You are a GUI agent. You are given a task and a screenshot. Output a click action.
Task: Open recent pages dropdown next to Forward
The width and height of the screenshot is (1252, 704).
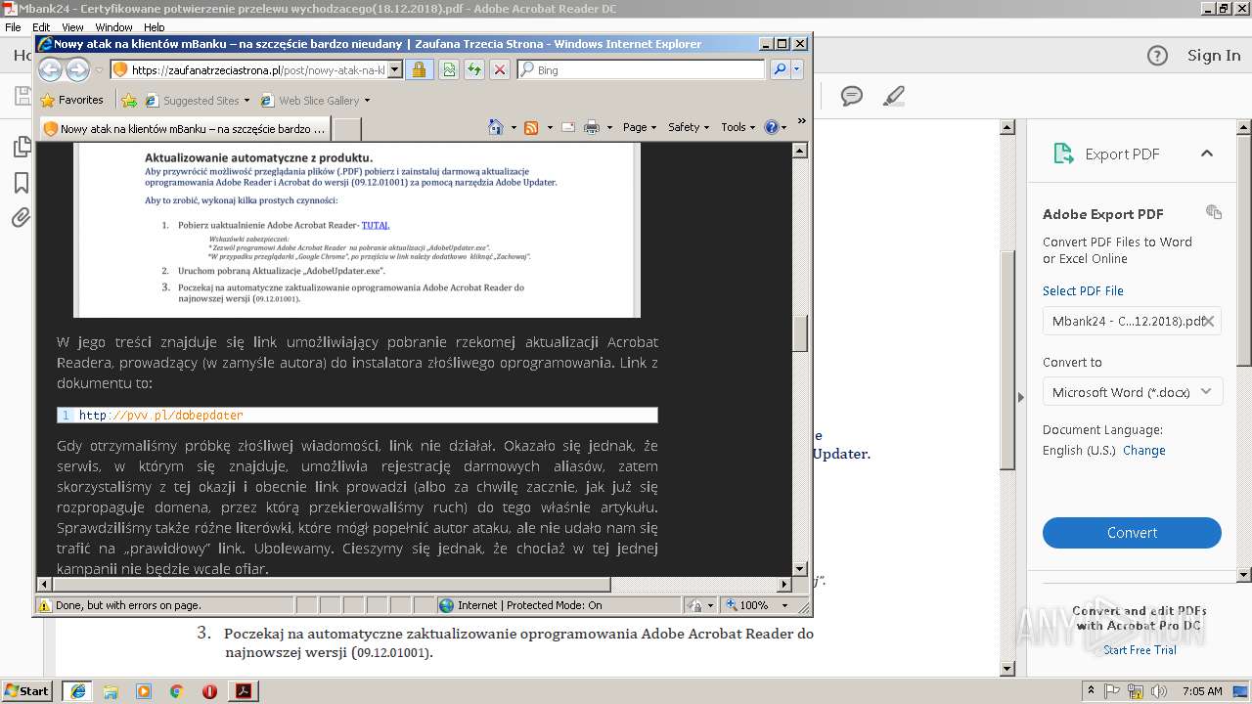pos(99,69)
